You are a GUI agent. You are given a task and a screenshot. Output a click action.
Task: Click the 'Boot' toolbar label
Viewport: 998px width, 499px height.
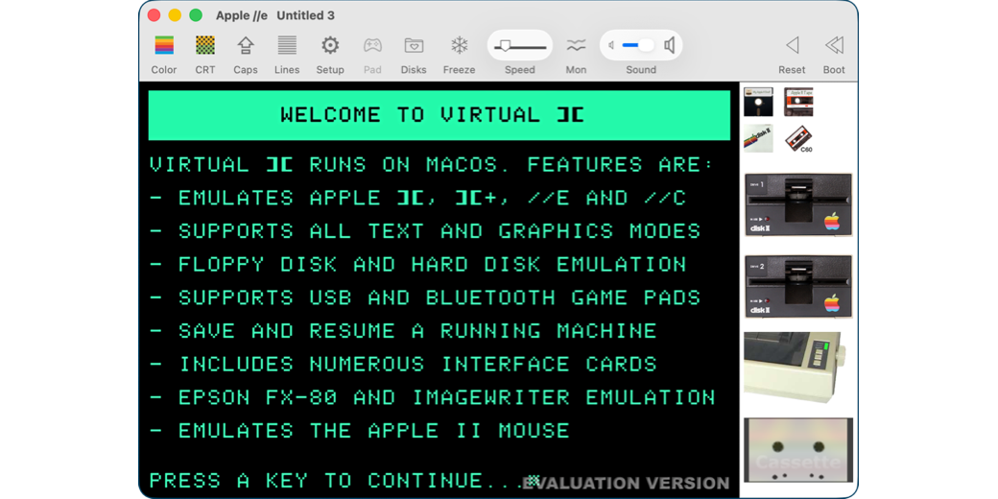(x=834, y=70)
